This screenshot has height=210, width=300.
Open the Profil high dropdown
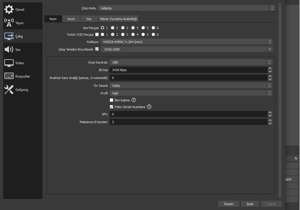click(x=191, y=93)
